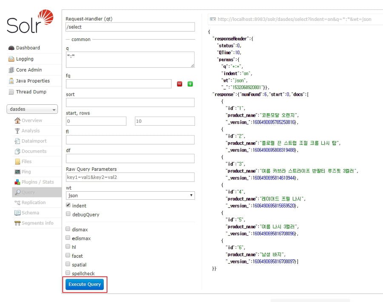Click the green add fq filter icon
The image size is (383, 302).
tap(190, 84)
